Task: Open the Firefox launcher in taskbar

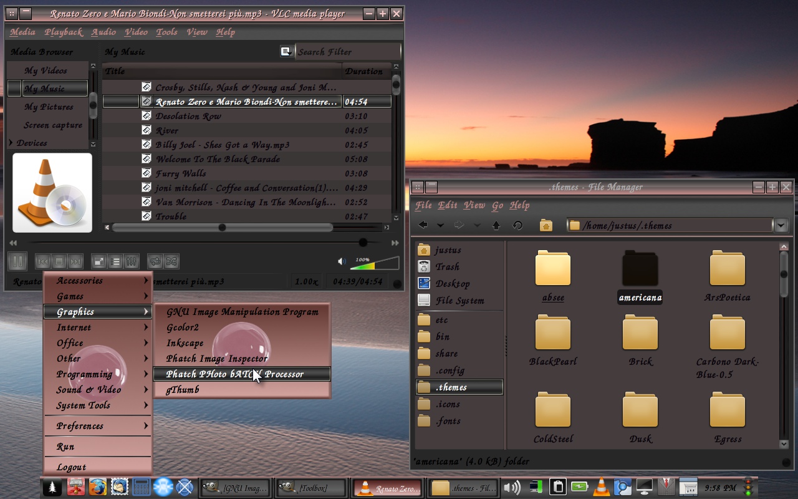Action: tap(97, 487)
